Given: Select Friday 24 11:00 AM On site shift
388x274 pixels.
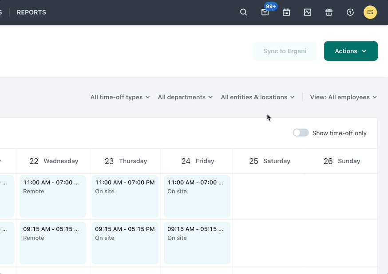Looking at the screenshot, I should [x=197, y=196].
